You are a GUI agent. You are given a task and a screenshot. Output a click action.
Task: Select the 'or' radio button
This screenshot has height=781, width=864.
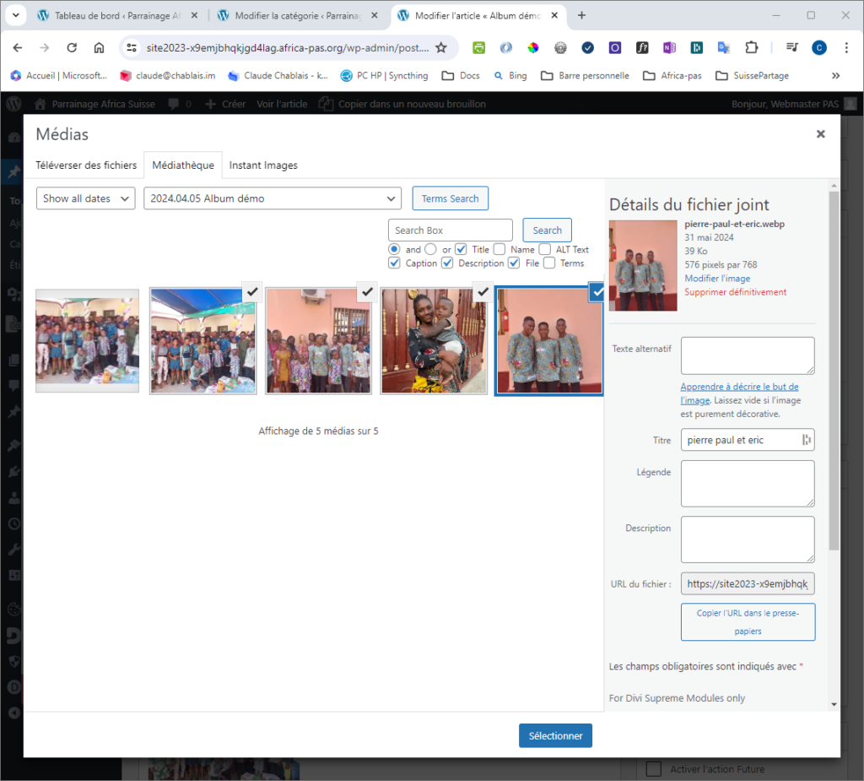[x=430, y=249]
